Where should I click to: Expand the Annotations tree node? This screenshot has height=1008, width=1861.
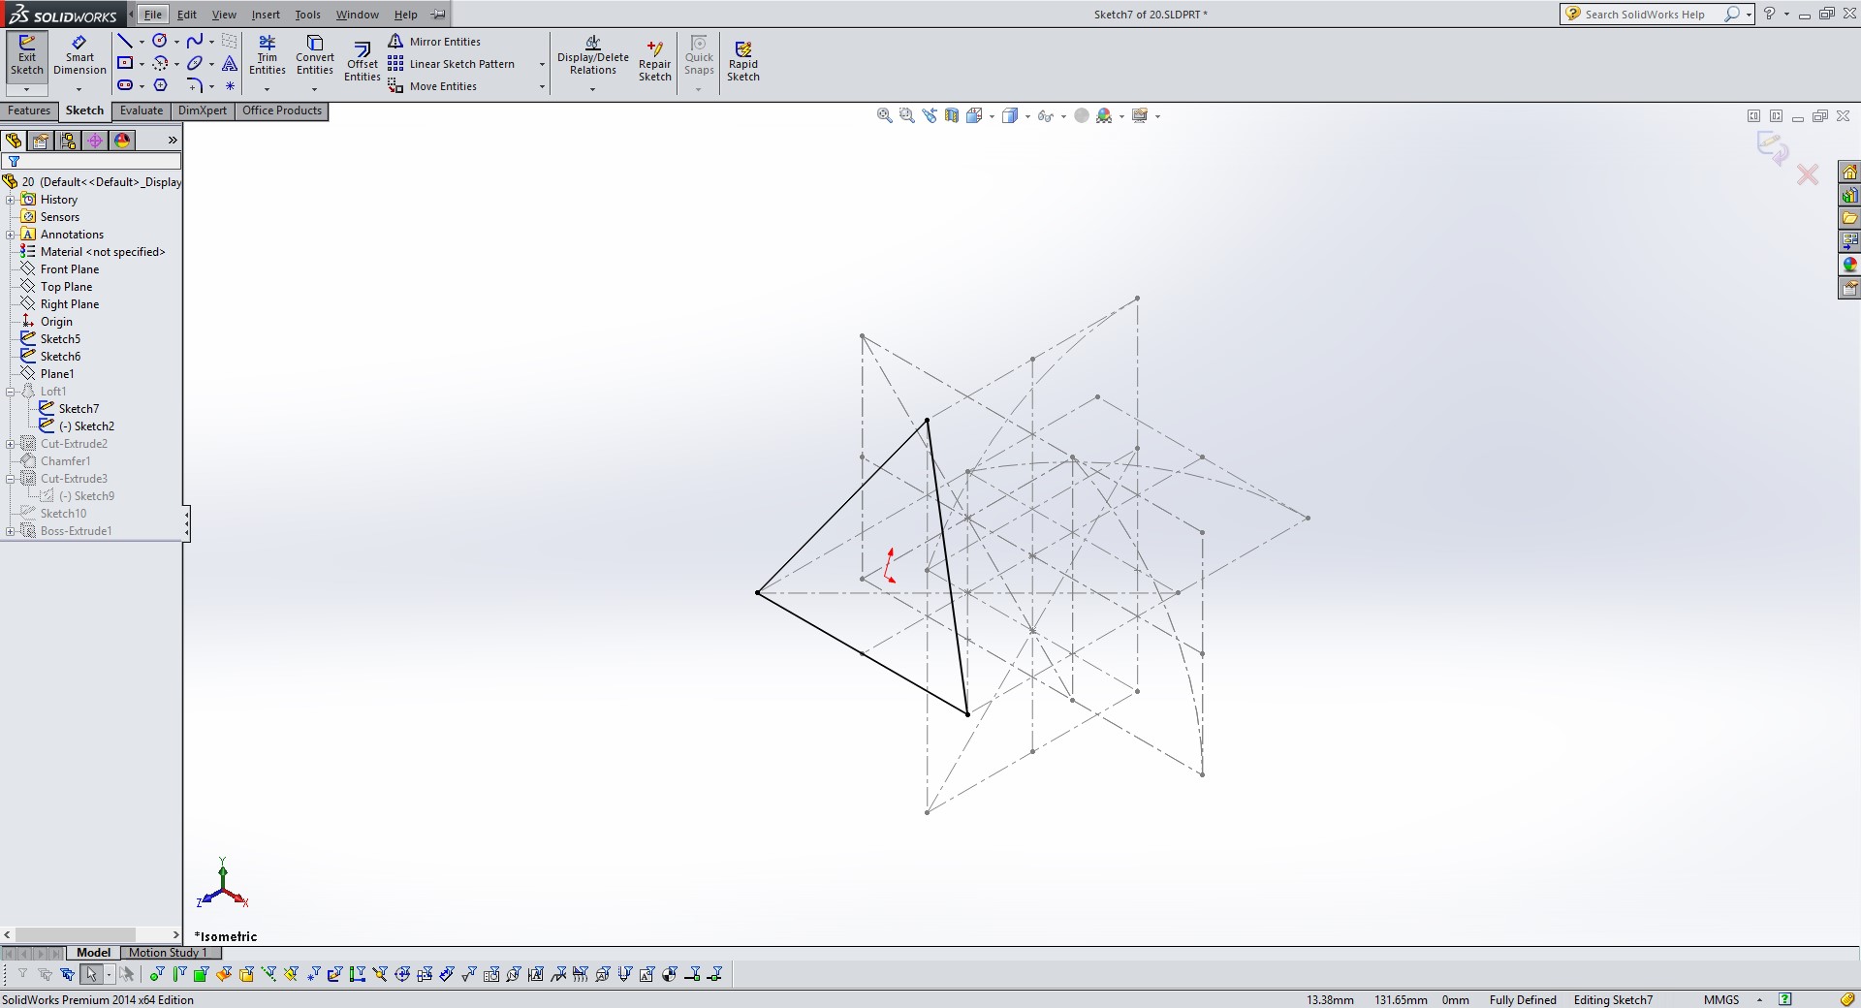point(11,235)
